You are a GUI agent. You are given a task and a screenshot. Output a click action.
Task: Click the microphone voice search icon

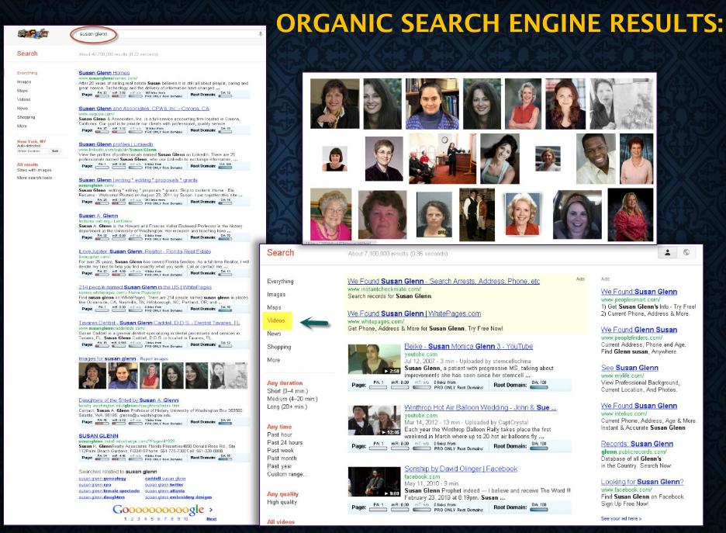pos(260,34)
